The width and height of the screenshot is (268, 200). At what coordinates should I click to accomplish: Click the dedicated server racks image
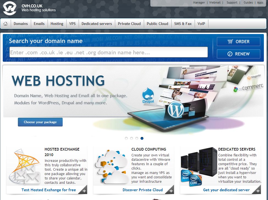pos(199,162)
